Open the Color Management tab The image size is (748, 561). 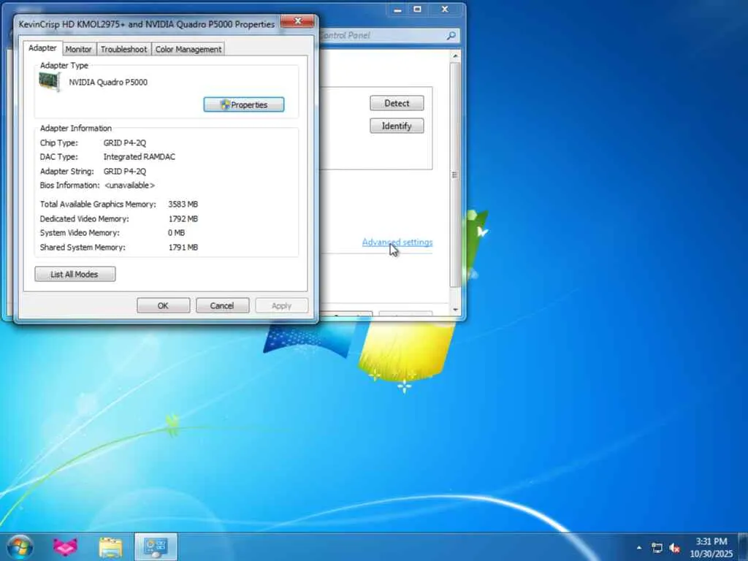[x=188, y=49]
